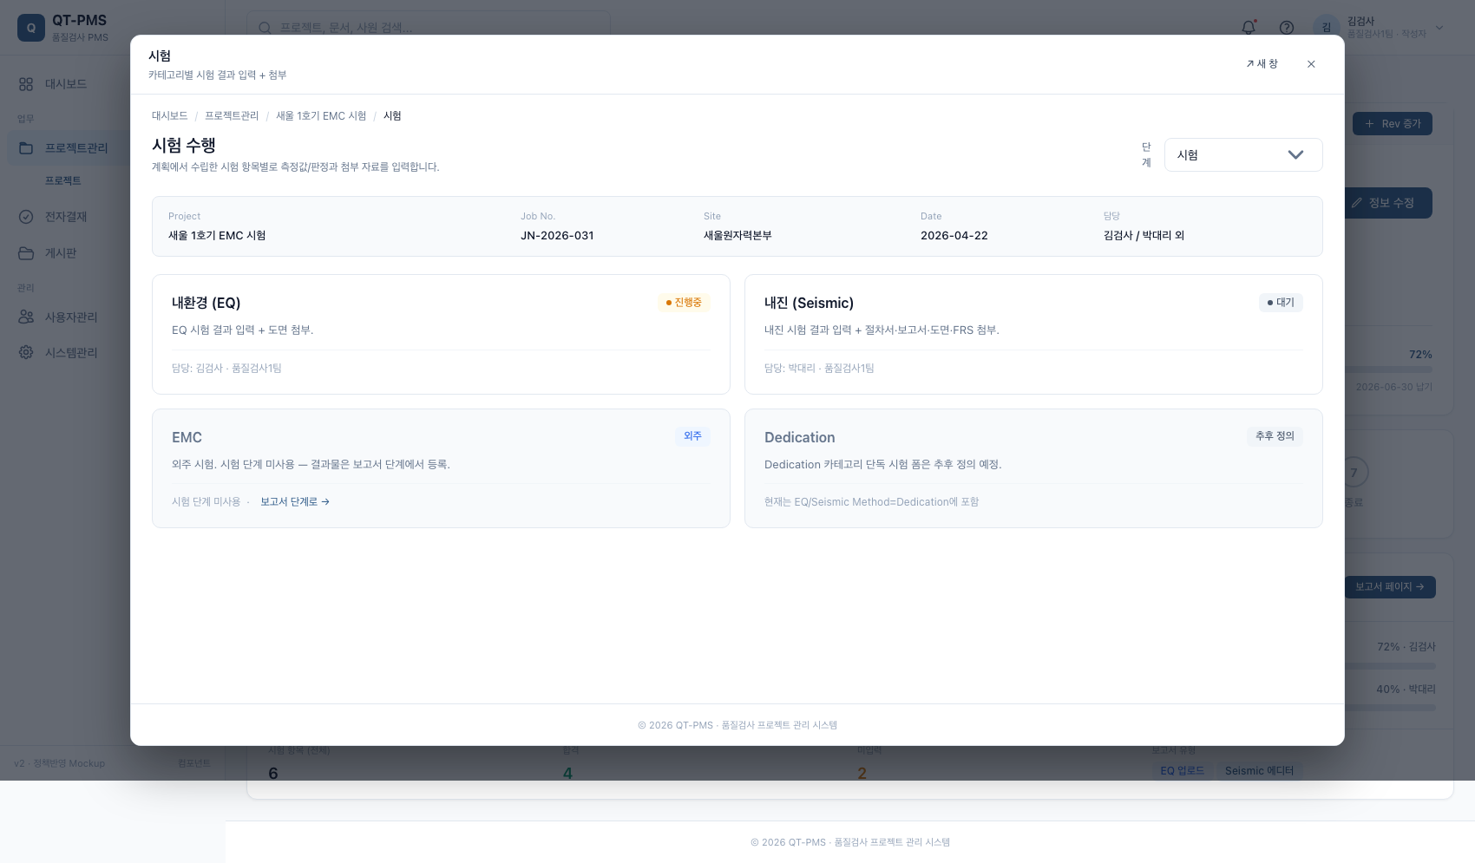This screenshot has width=1475, height=863.
Task: Open the EMC card
Action: [441, 468]
